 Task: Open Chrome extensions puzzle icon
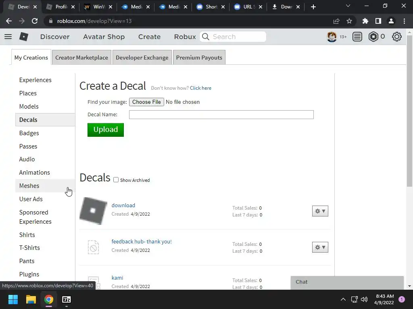[365, 21]
